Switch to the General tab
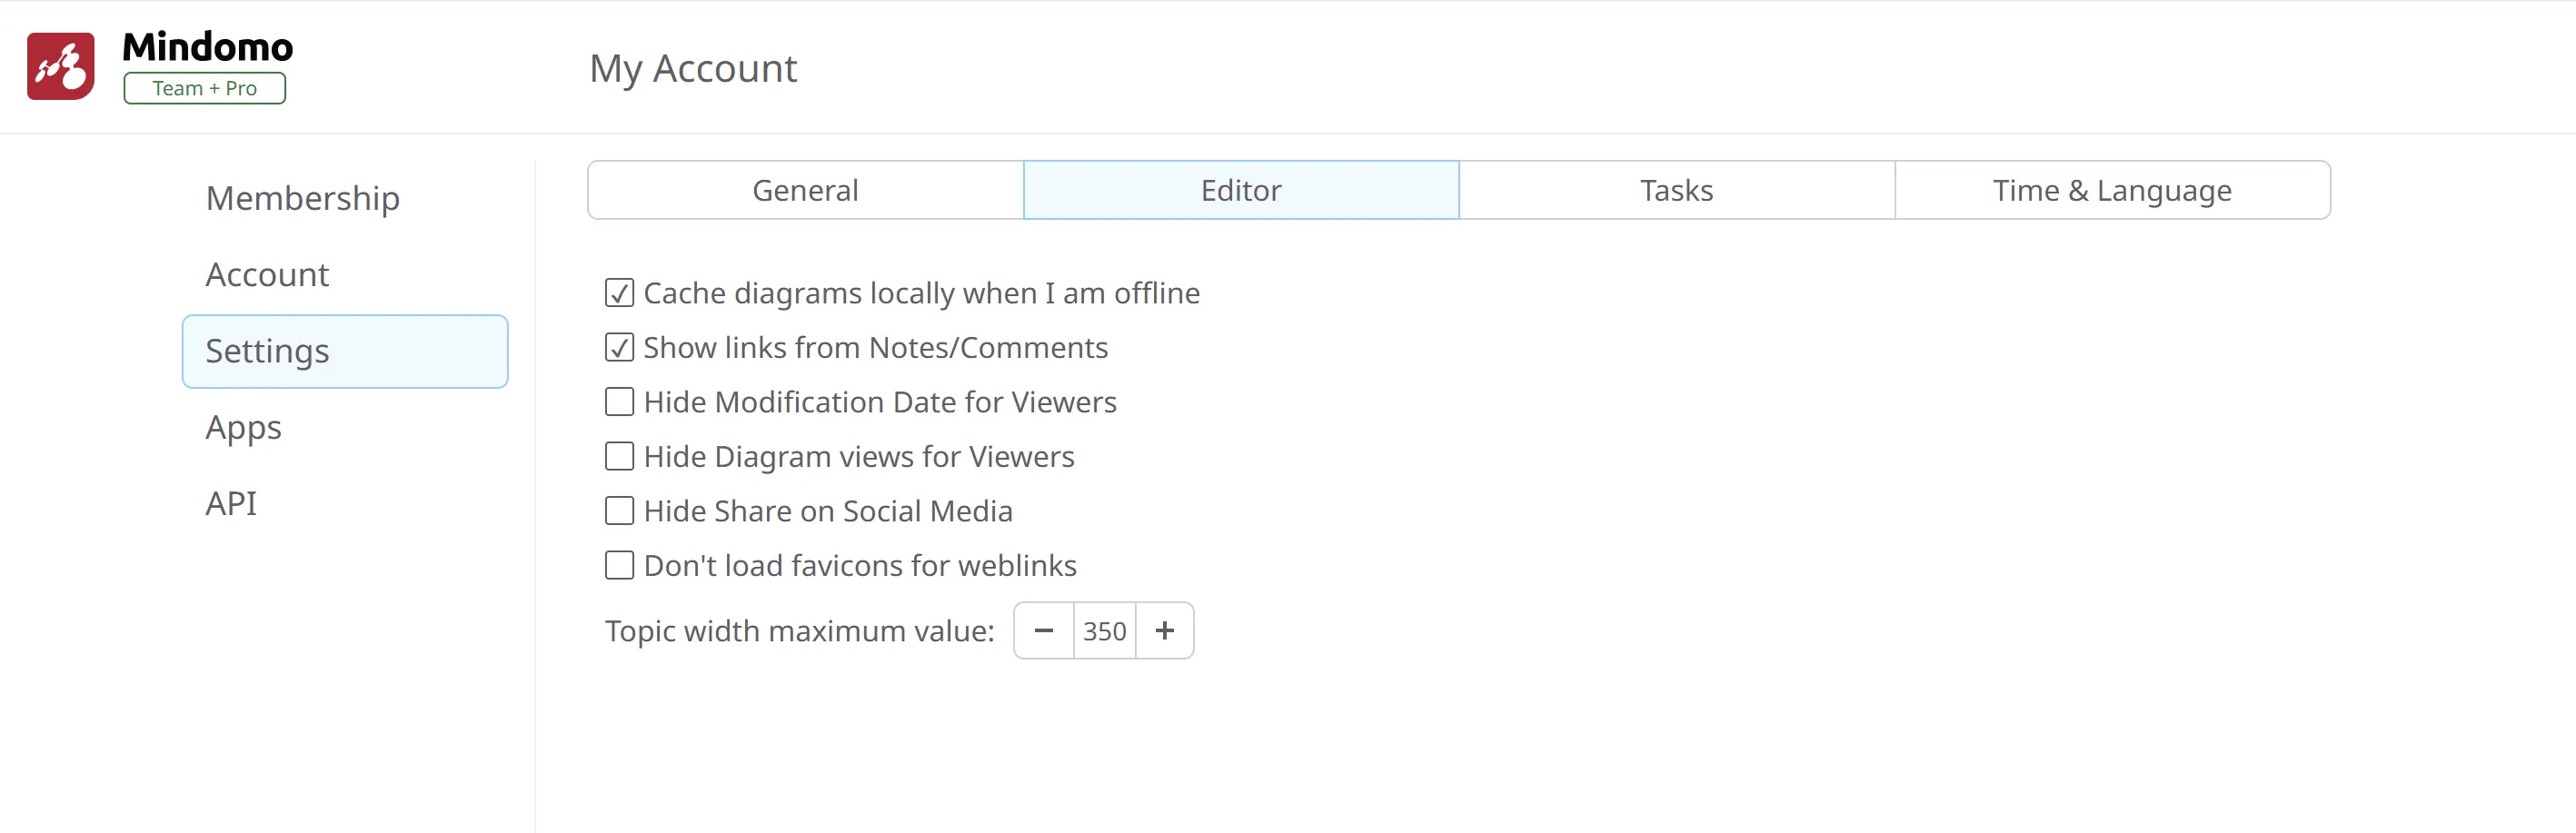 coord(805,190)
